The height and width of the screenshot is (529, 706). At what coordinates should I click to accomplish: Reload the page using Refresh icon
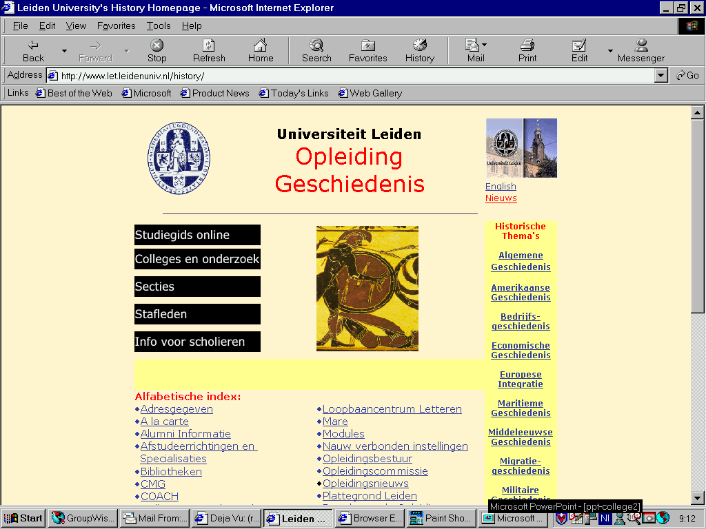click(x=208, y=45)
